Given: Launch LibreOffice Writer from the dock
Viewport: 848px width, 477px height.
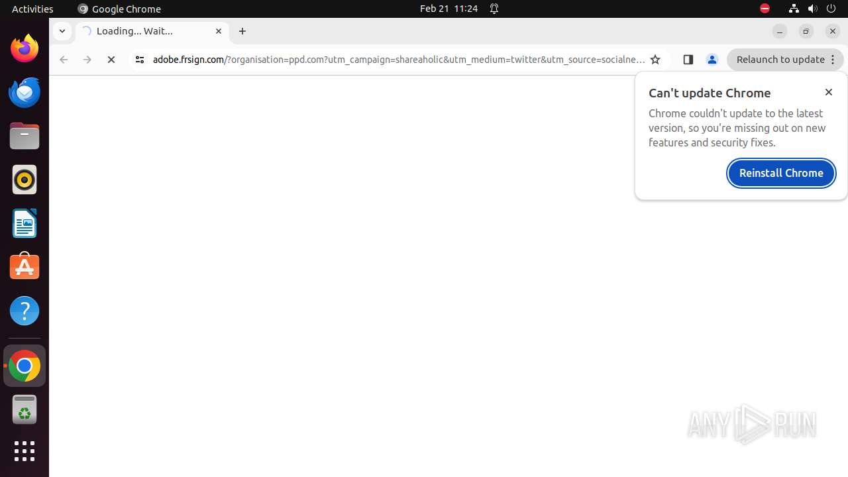Looking at the screenshot, I should pyautogui.click(x=25, y=223).
